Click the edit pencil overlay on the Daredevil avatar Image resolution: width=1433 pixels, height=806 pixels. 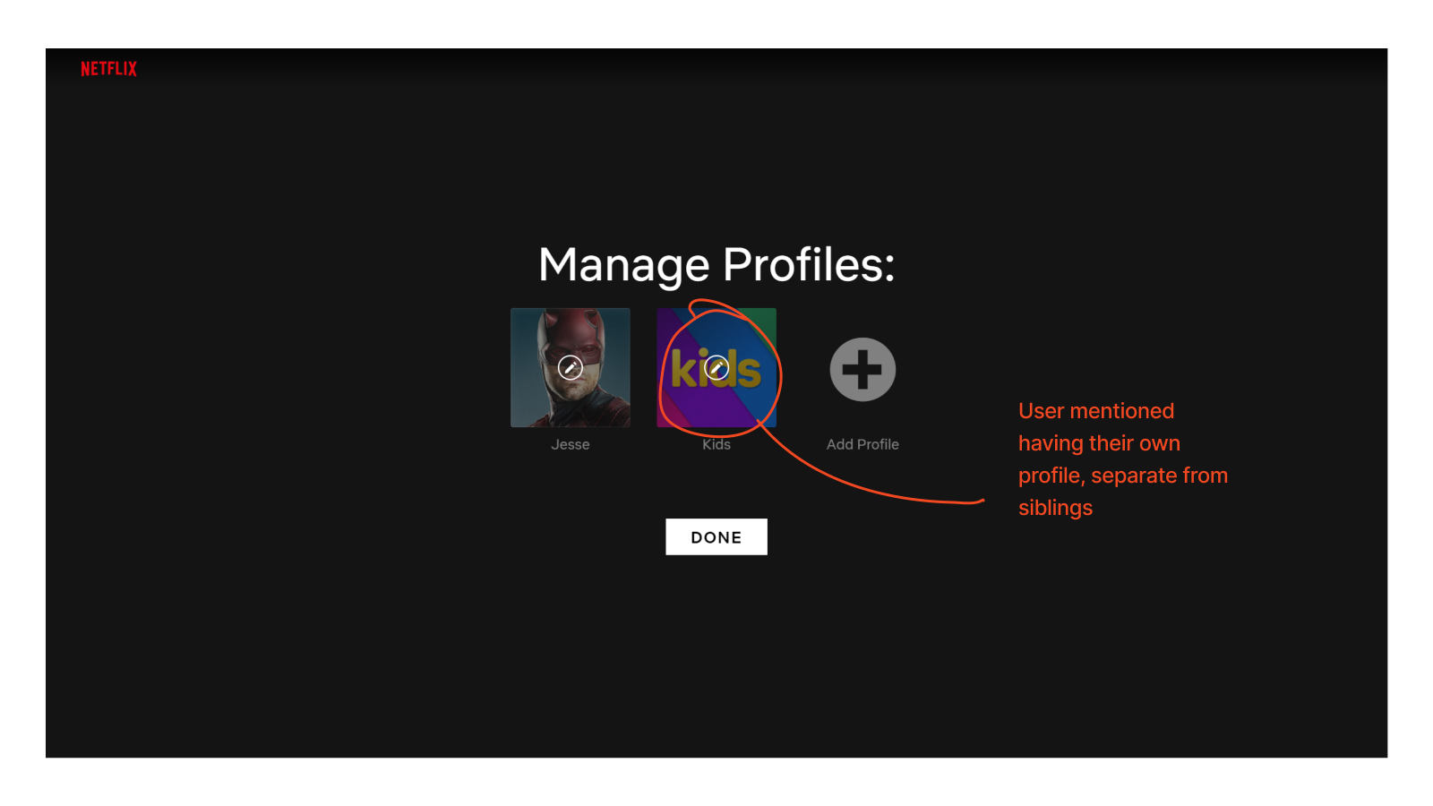pos(570,367)
